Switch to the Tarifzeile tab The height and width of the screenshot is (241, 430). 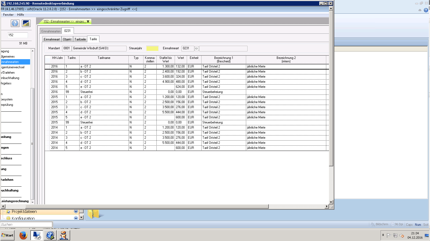pyautogui.click(x=80, y=39)
